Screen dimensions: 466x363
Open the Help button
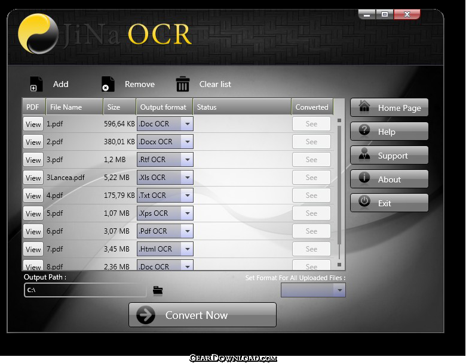(390, 131)
